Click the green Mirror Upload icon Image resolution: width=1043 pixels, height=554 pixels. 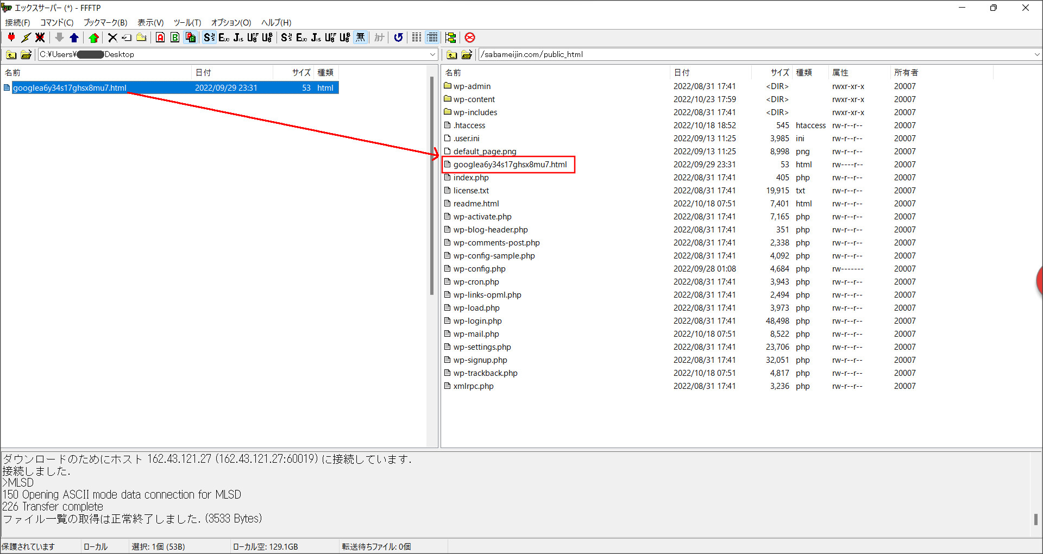click(x=93, y=37)
